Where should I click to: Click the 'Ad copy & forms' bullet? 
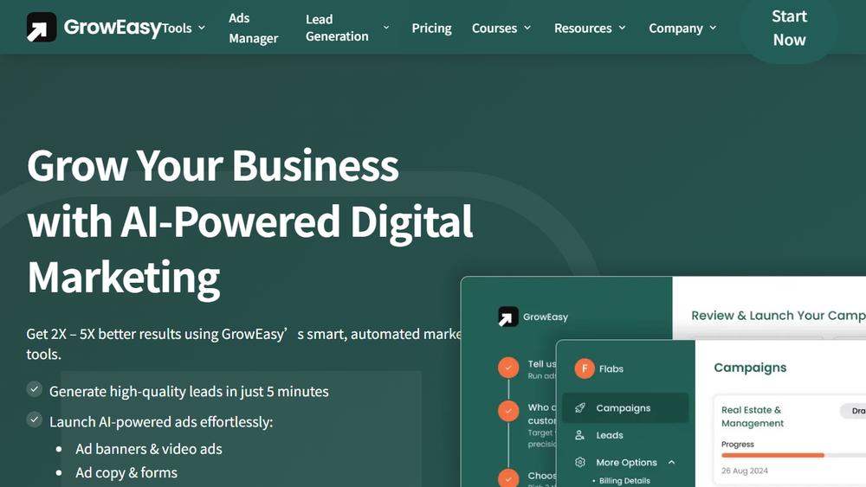click(x=126, y=472)
